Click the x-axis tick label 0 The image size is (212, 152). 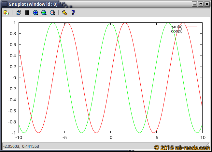pos(111,137)
